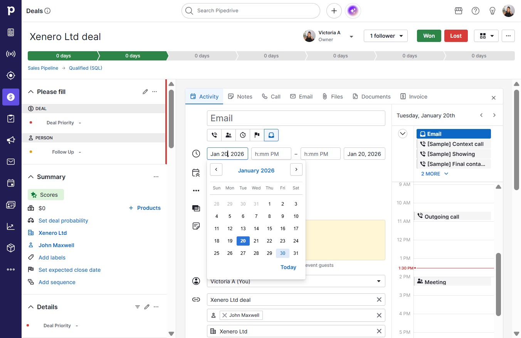Open the deal owner Victoria A dropdown
Viewport: 521px width, 338px height.
tap(351, 37)
